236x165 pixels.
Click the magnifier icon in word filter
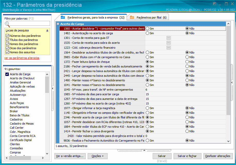tap(7, 24)
